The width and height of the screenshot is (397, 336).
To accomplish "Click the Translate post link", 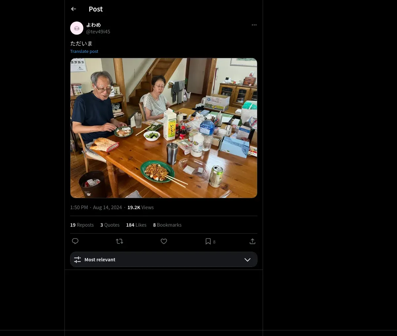I will click(84, 52).
